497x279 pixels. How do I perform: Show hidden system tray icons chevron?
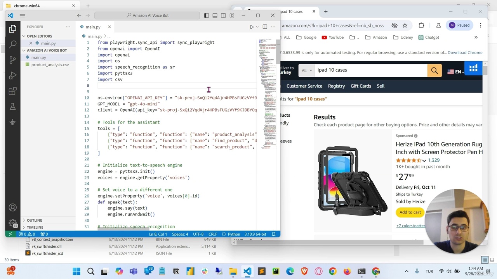coord(407,271)
